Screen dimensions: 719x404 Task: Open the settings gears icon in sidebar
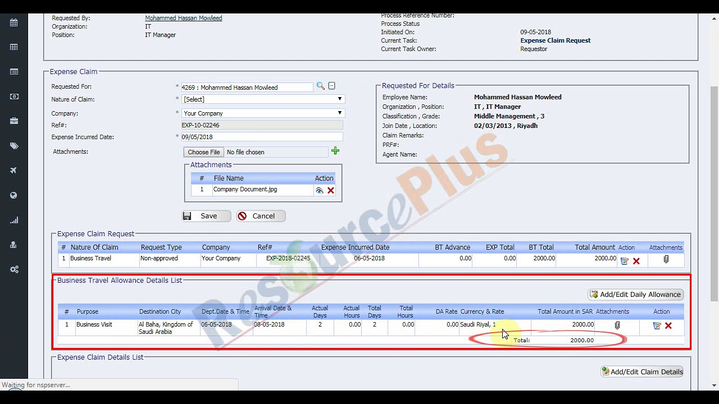click(14, 269)
